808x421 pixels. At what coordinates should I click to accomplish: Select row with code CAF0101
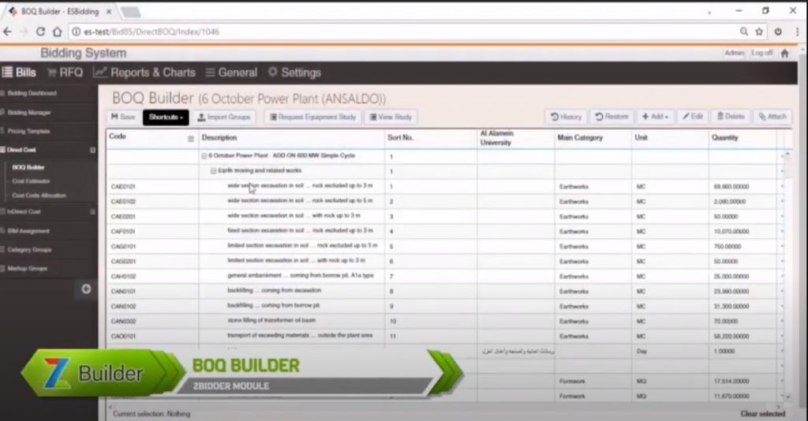click(x=443, y=231)
